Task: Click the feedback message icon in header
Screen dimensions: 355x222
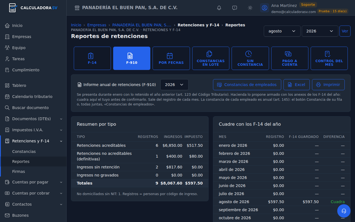Action: 235,8
